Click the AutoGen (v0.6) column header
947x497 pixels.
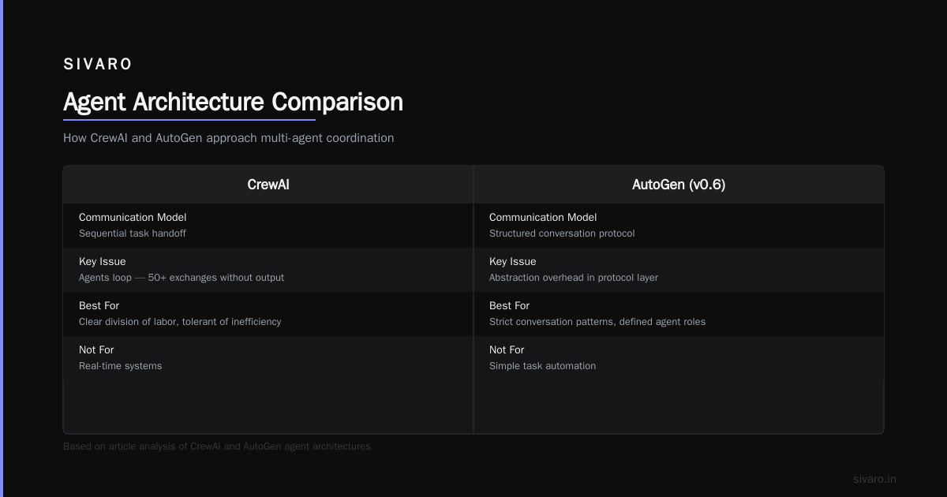coord(679,185)
